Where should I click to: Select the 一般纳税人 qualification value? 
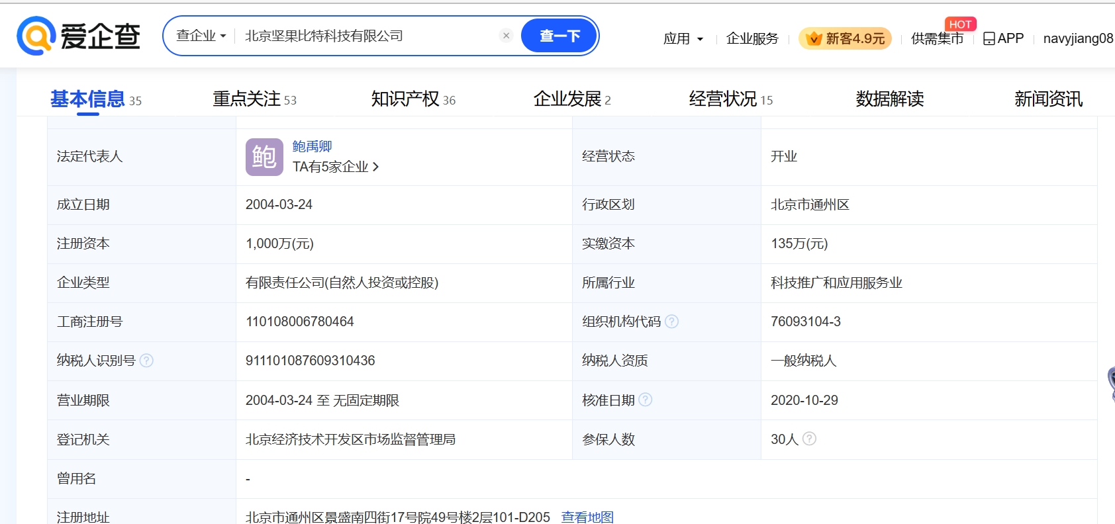coord(803,361)
